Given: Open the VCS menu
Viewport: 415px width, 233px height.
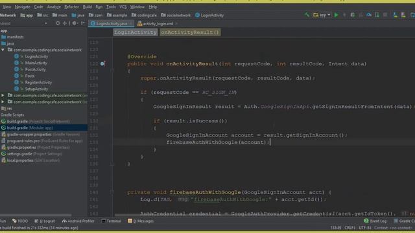Looking at the screenshot, I should click(123, 7).
